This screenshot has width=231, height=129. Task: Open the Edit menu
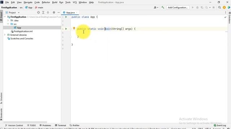click(x=13, y=3)
